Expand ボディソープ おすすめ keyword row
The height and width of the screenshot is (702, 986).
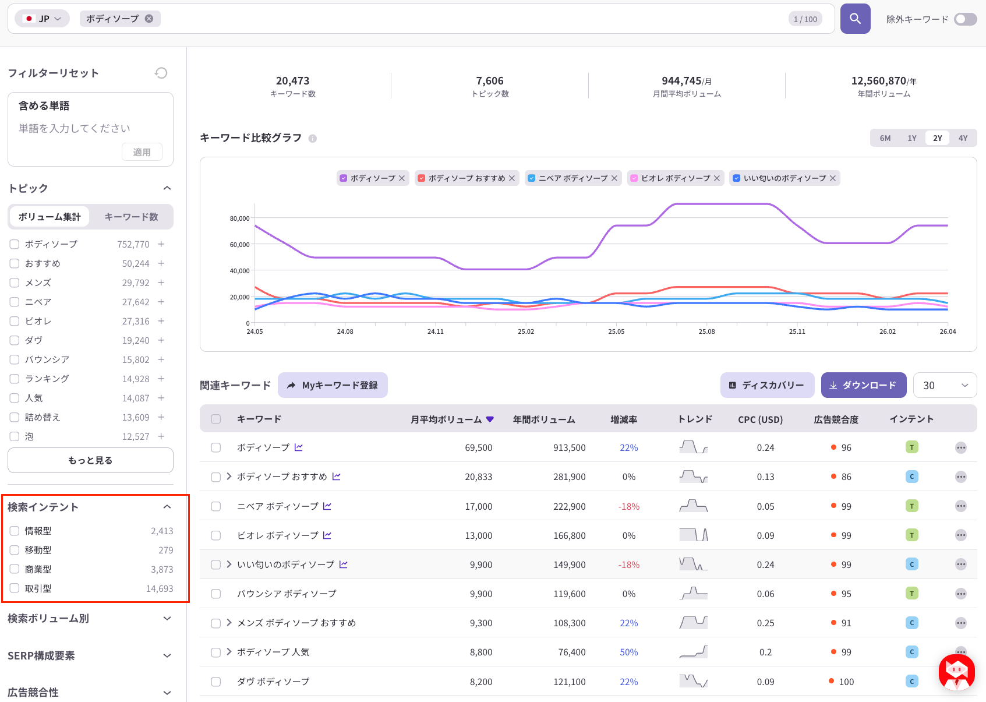point(229,477)
